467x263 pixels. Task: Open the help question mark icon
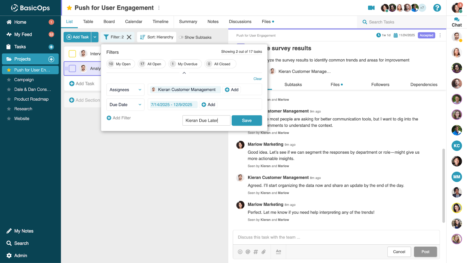[x=437, y=8]
